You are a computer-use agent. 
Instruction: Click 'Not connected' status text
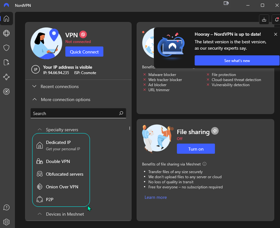pyautogui.click(x=78, y=41)
